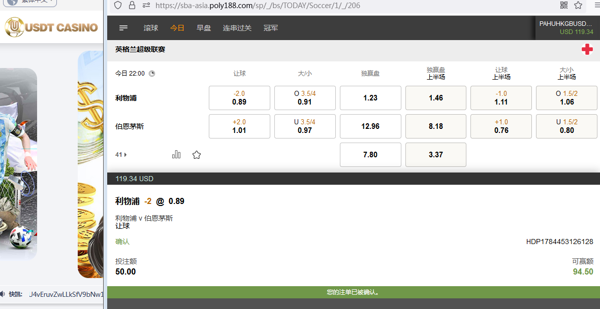Image resolution: width=600 pixels, height=309 pixels.
Task: Click the winnable amount 94.50
Action: [583, 272]
